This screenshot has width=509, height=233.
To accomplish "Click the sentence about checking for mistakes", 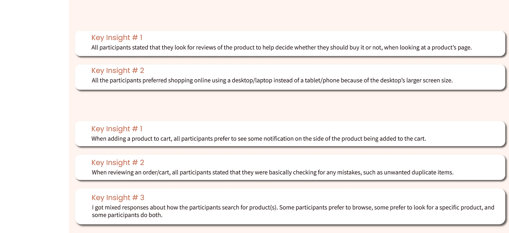I will click(x=273, y=172).
